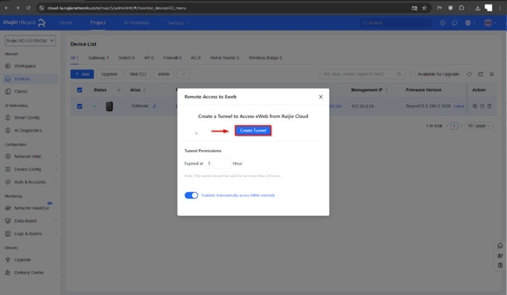
Task: Open the more options ellipsis button
Action: pos(183,74)
